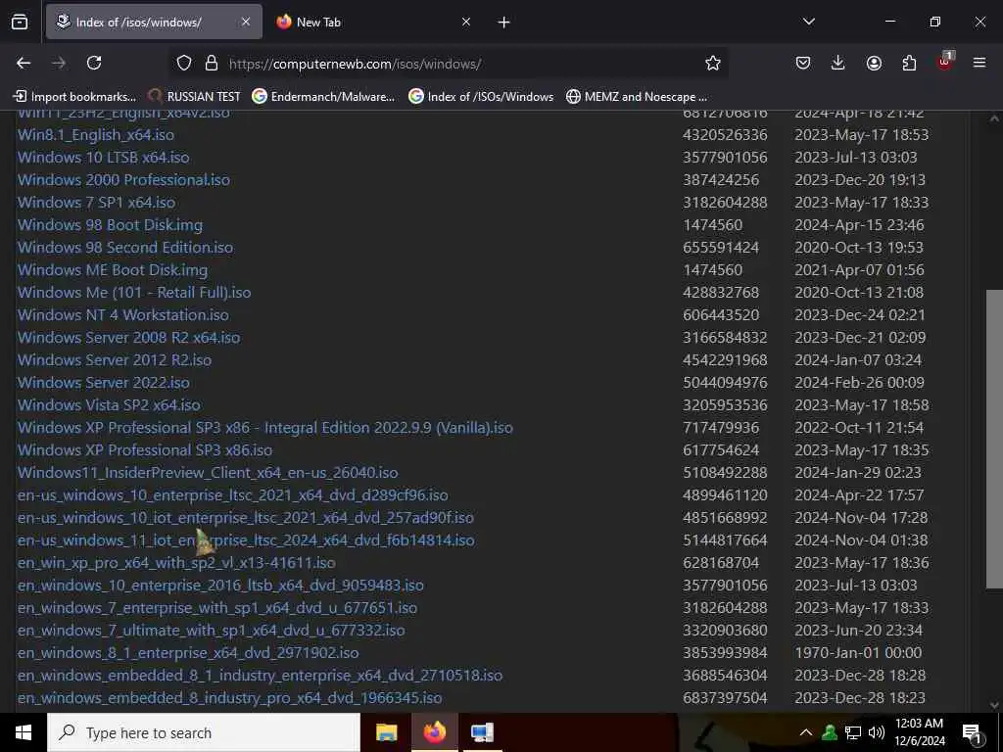The height and width of the screenshot is (752, 1003).
Task: Download XP Integral Edition 2022.9.9 (Vanilla).iso
Action: (264, 427)
